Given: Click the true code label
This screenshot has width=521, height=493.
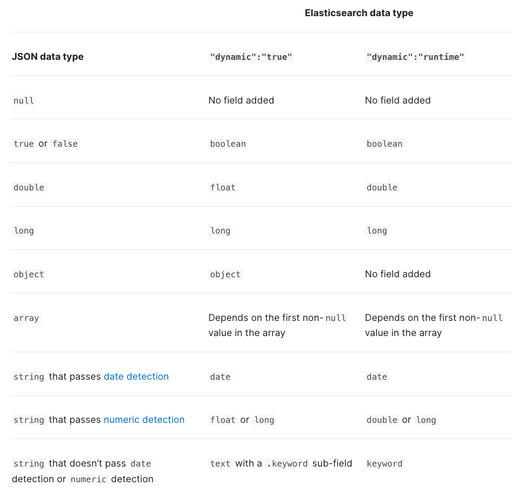Looking at the screenshot, I should tap(24, 143).
